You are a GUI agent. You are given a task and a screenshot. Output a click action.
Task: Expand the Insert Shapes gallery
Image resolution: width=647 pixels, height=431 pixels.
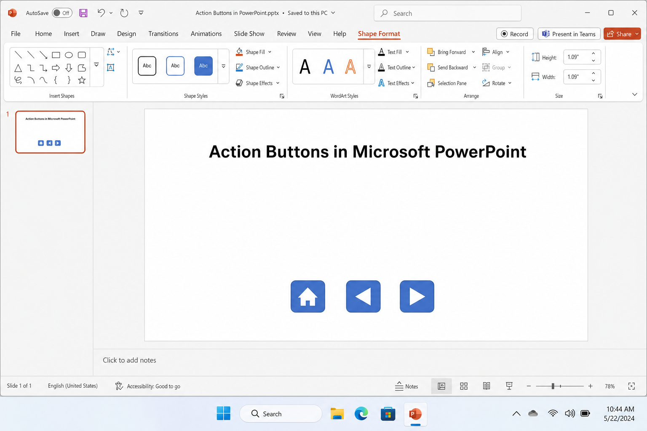(96, 65)
